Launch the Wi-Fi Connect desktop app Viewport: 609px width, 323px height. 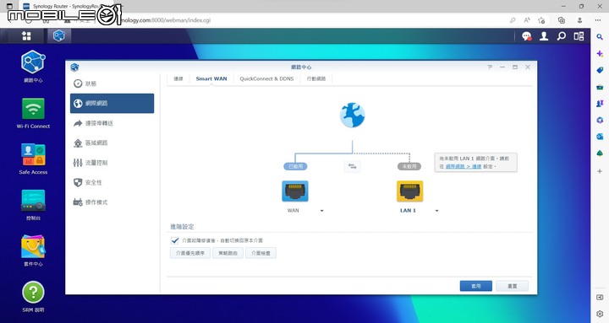coord(33,113)
